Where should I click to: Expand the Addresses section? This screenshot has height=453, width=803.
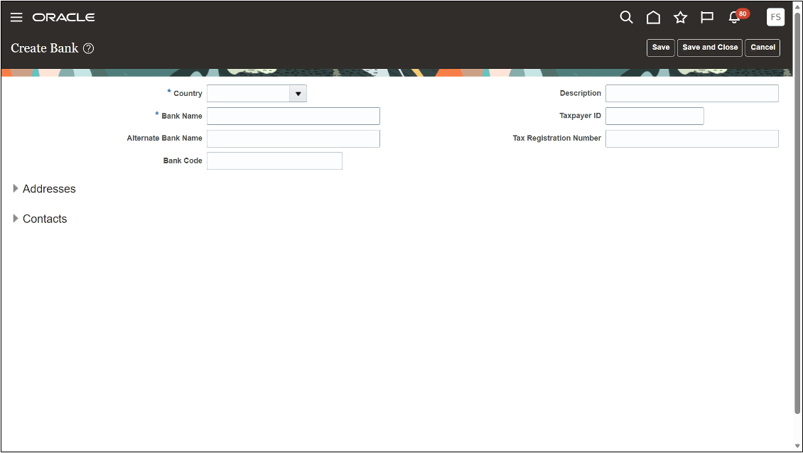tap(16, 188)
